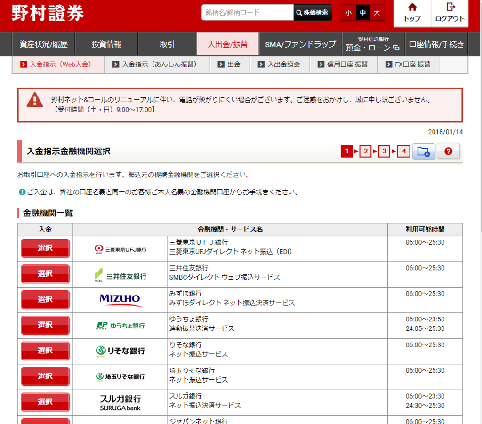Viewport: 482px width, 424px height.
Task: Click the add-folder bookmark icon button
Action: click(424, 151)
